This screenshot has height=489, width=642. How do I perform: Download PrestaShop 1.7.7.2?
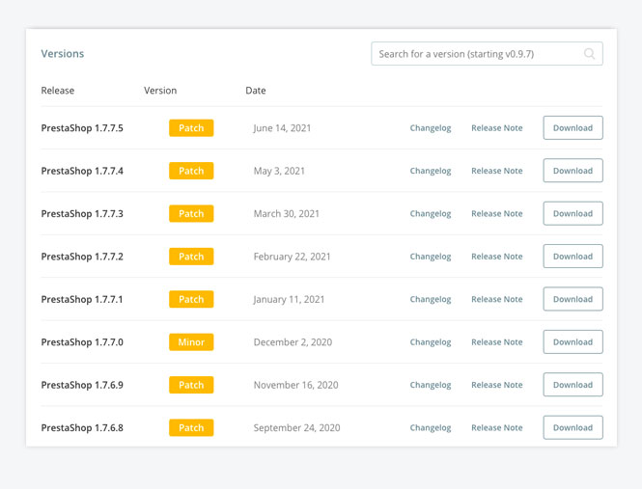572,257
